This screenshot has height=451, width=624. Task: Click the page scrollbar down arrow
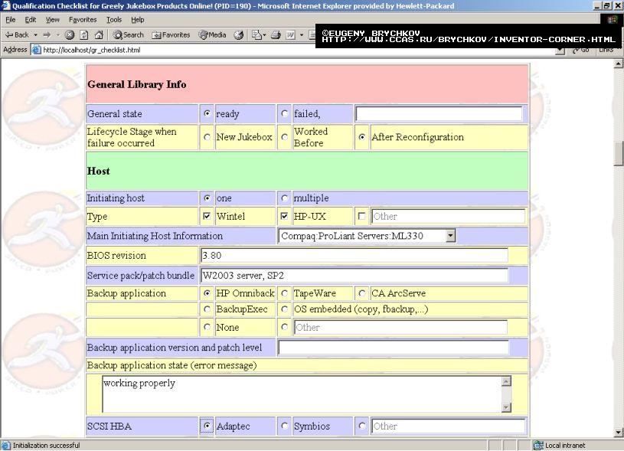(x=619, y=433)
